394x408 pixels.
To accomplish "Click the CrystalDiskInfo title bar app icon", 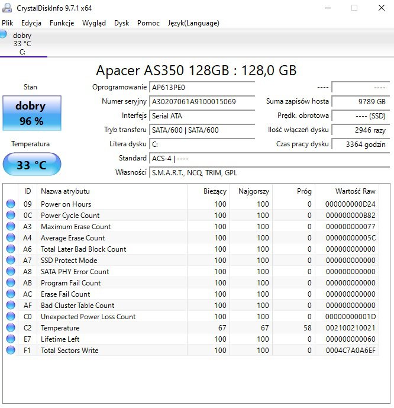I will click(7, 8).
